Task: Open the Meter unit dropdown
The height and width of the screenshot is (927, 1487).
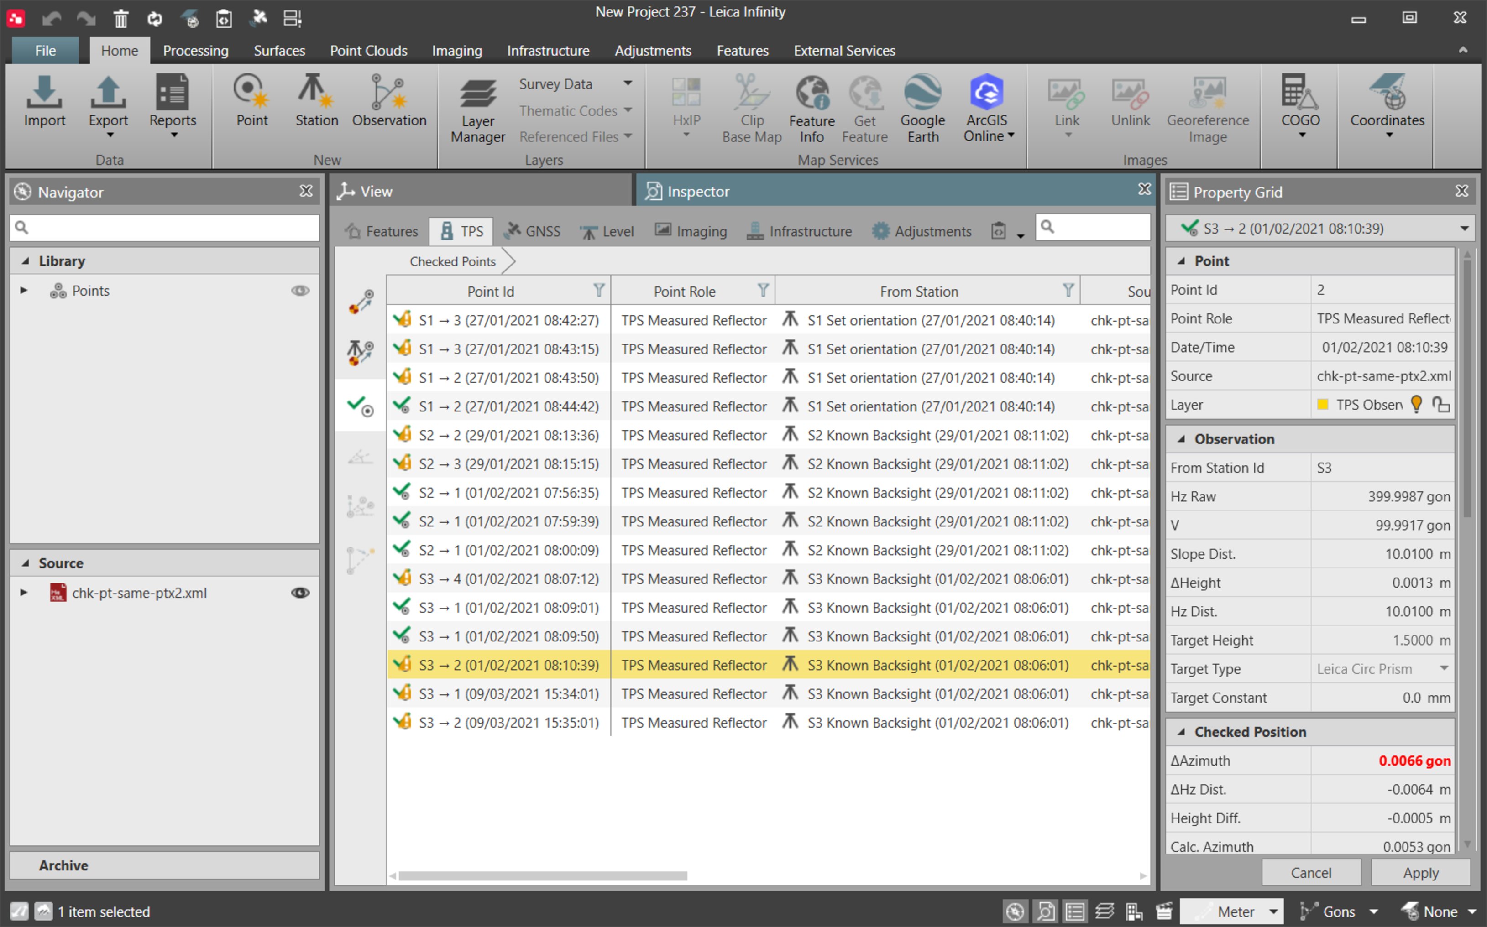Action: click(x=1273, y=911)
